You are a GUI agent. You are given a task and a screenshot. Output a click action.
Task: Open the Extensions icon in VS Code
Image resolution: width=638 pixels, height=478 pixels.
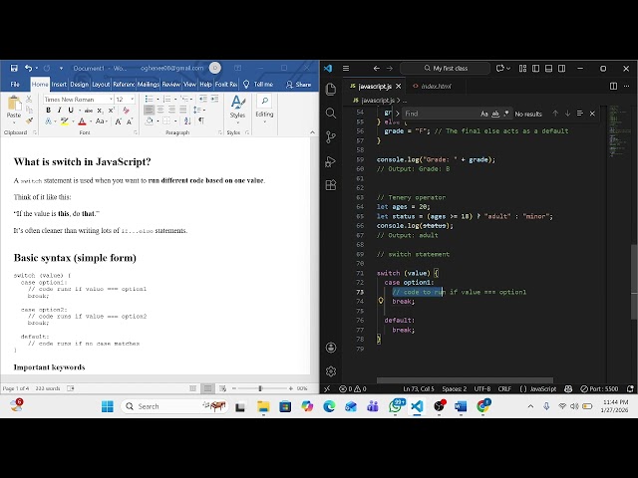pos(331,185)
